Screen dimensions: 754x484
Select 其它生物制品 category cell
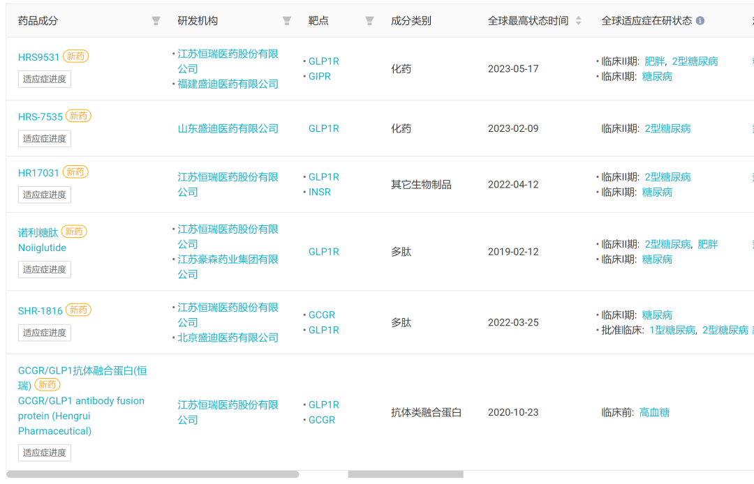(421, 184)
